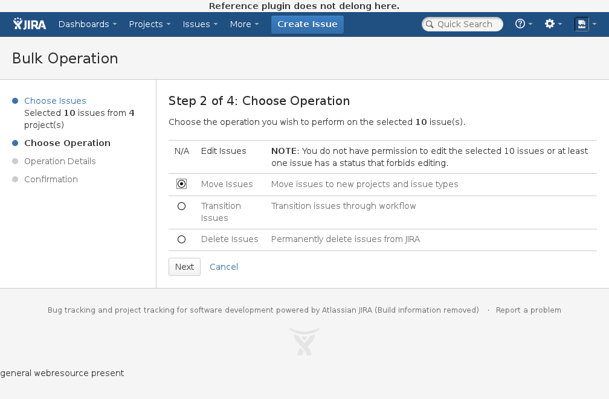Click the Report a problem link
Screen dimensions: 609x399
click(528, 310)
